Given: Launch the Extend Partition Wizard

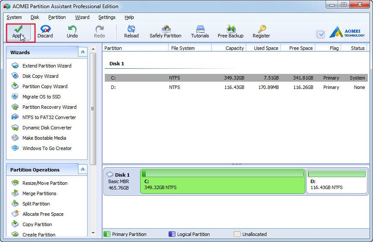Looking at the screenshot, I should tap(47, 66).
